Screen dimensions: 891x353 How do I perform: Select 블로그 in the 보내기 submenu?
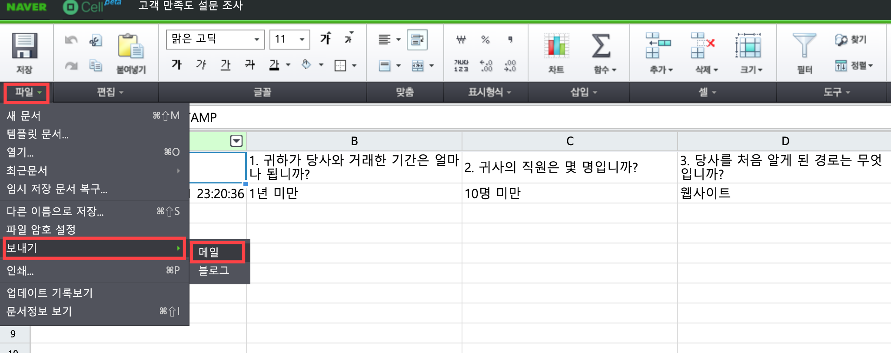(220, 270)
